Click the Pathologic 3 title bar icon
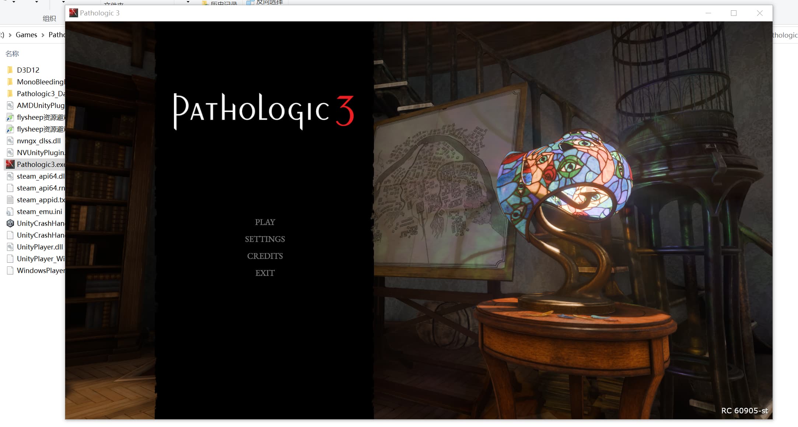This screenshot has width=798, height=427. pyautogui.click(x=74, y=13)
